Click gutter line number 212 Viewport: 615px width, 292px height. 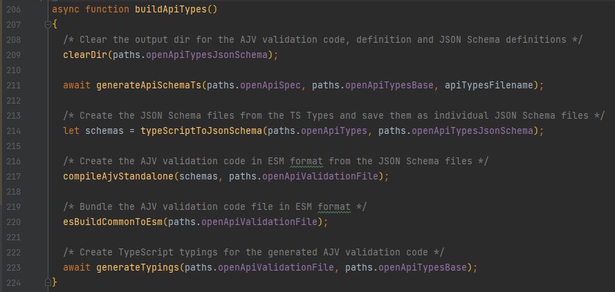coord(14,101)
